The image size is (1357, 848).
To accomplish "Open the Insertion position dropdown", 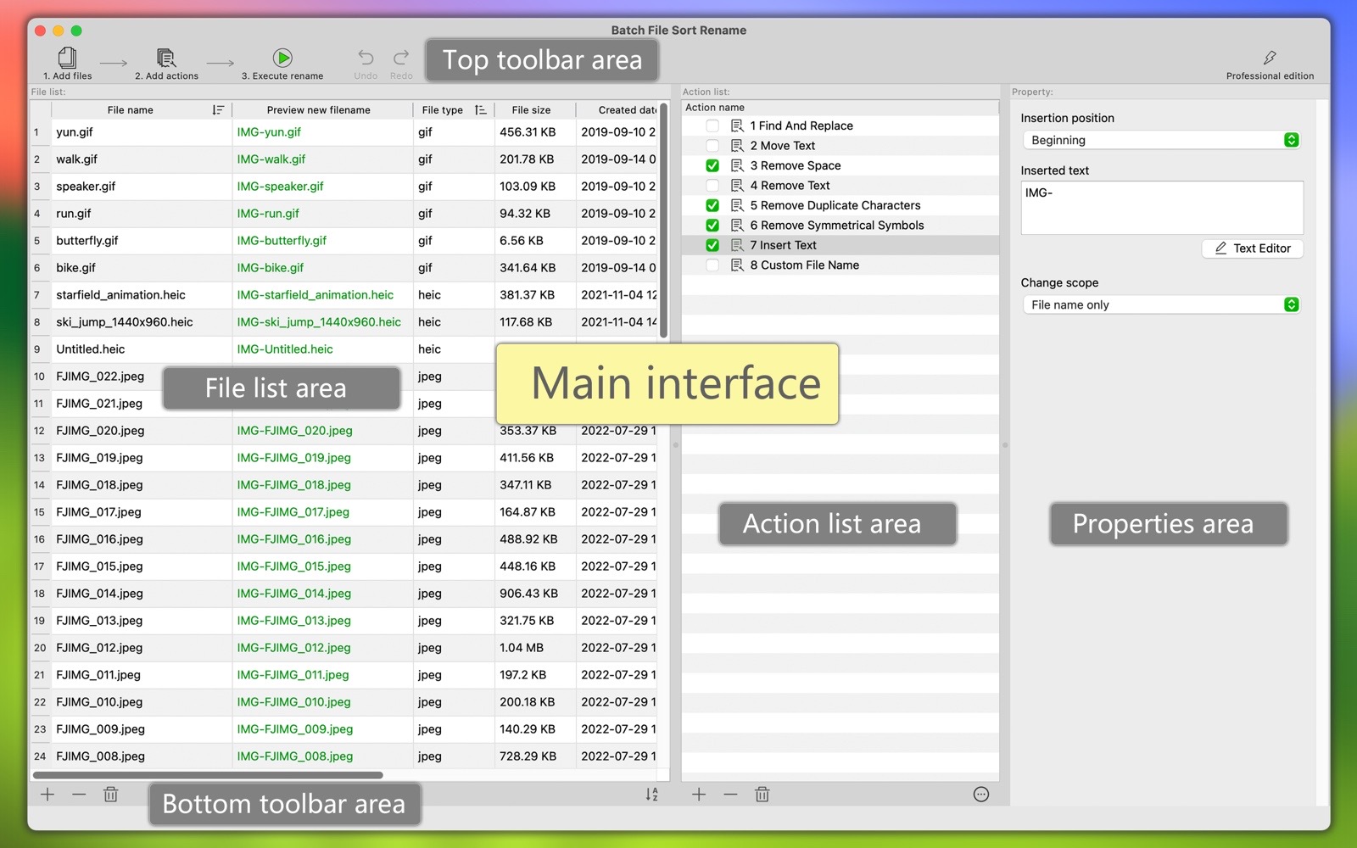I will pos(1161,140).
